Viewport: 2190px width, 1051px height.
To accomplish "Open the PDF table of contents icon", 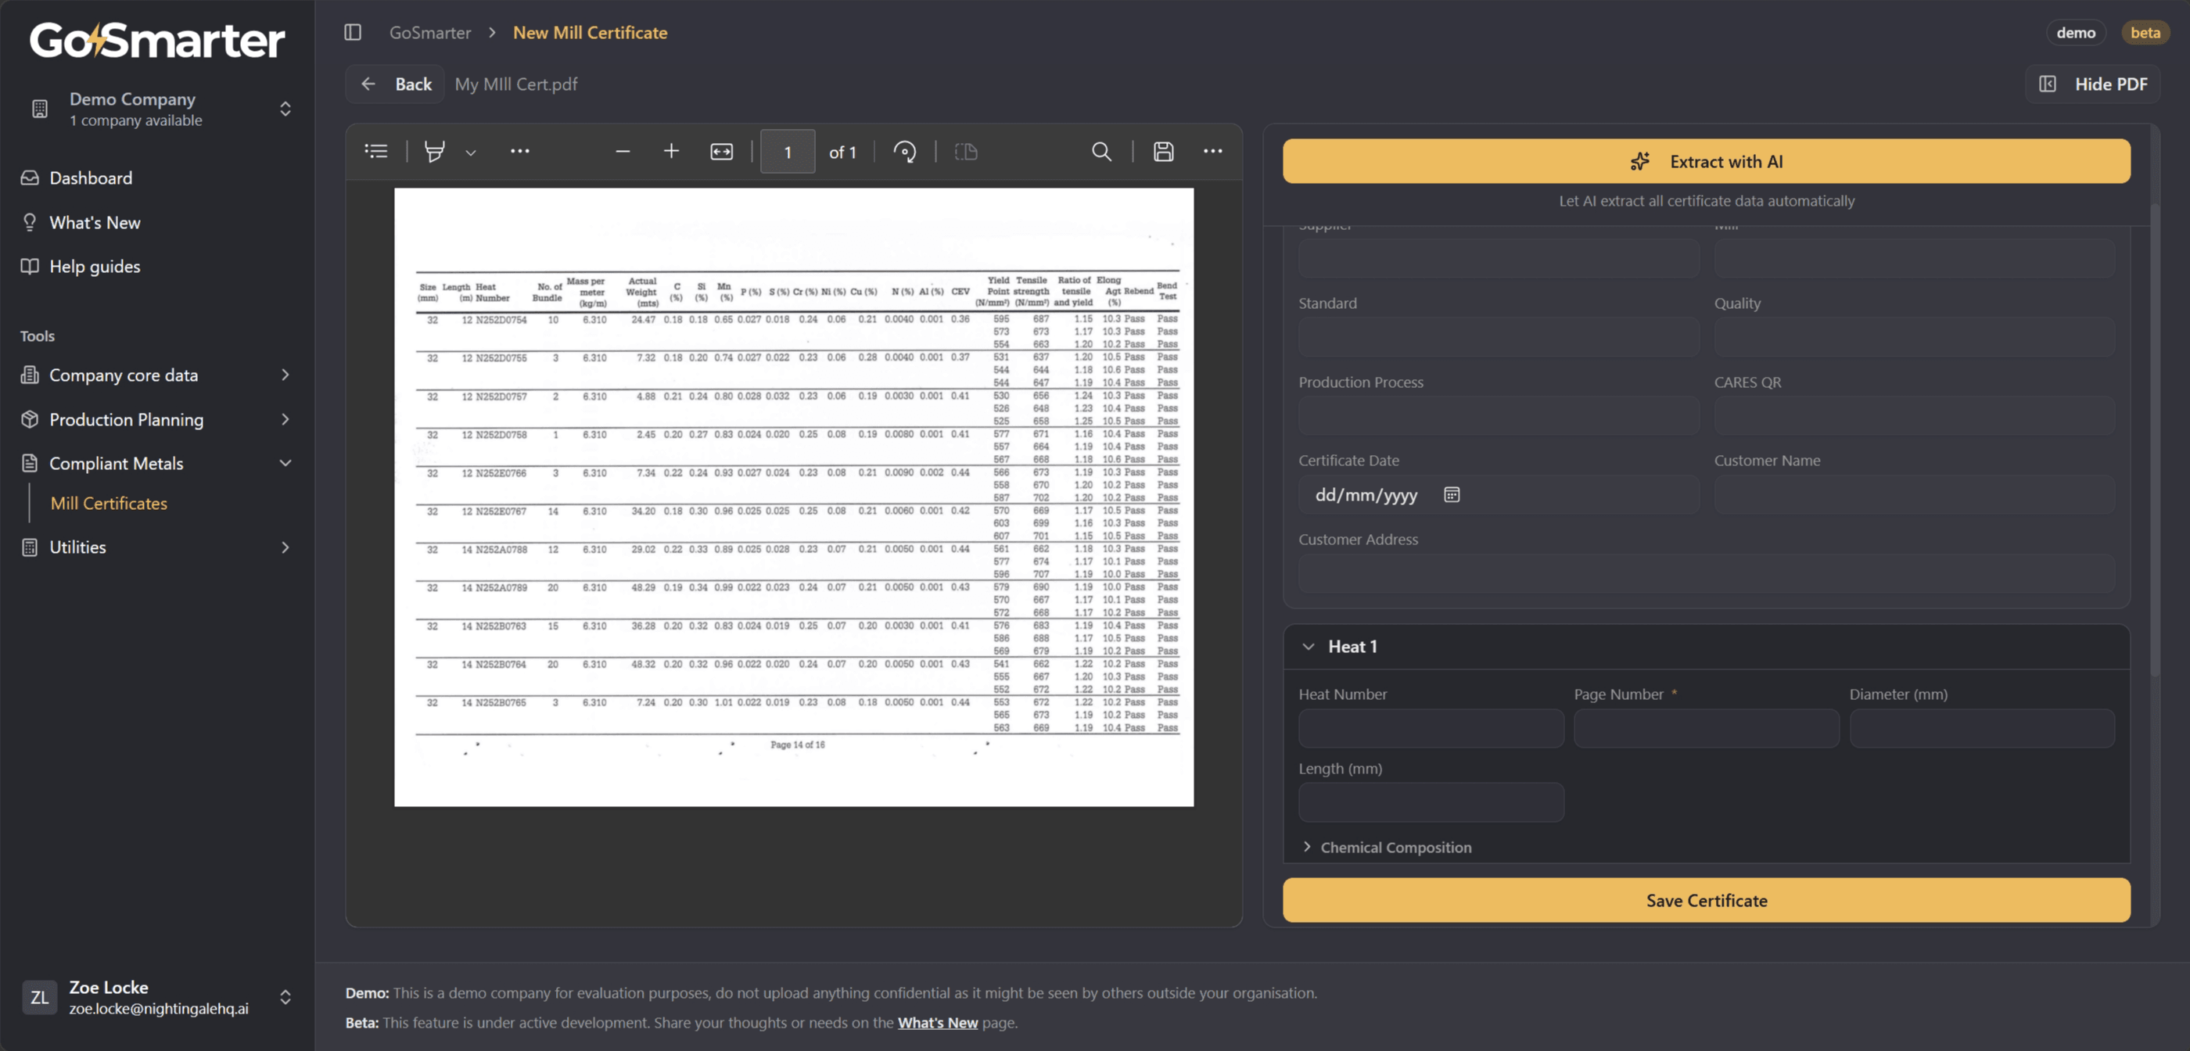I will pyautogui.click(x=375, y=152).
